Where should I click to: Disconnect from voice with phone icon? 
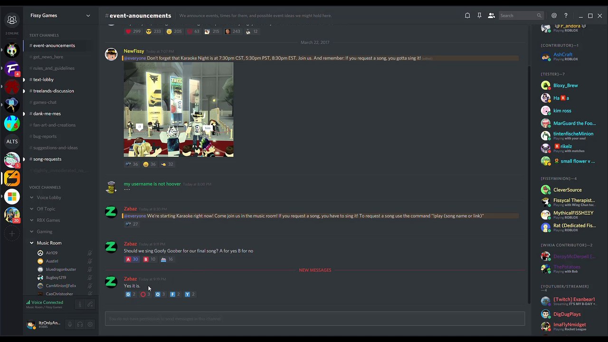(90, 304)
